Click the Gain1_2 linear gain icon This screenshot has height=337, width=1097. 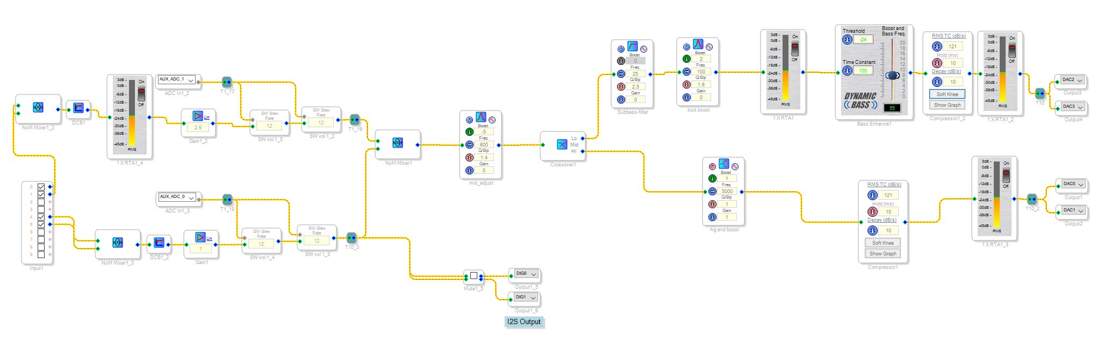pyautogui.click(x=197, y=116)
